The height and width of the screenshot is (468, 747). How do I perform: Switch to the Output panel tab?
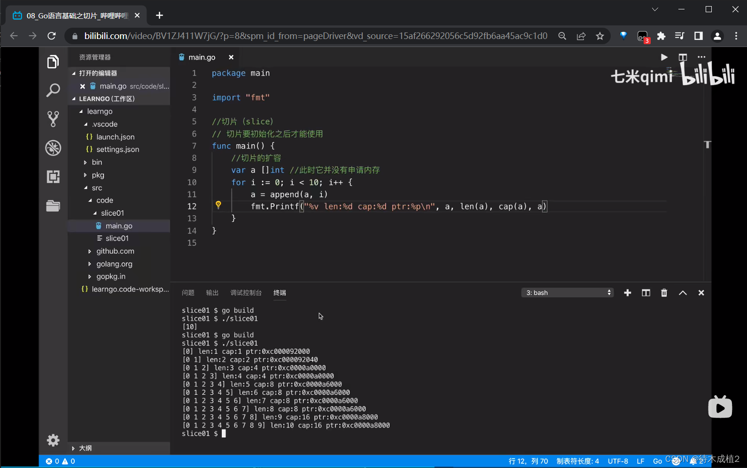(212, 293)
